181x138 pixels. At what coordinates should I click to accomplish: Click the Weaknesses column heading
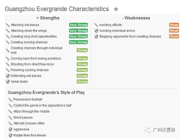pyautogui.click(x=136, y=18)
